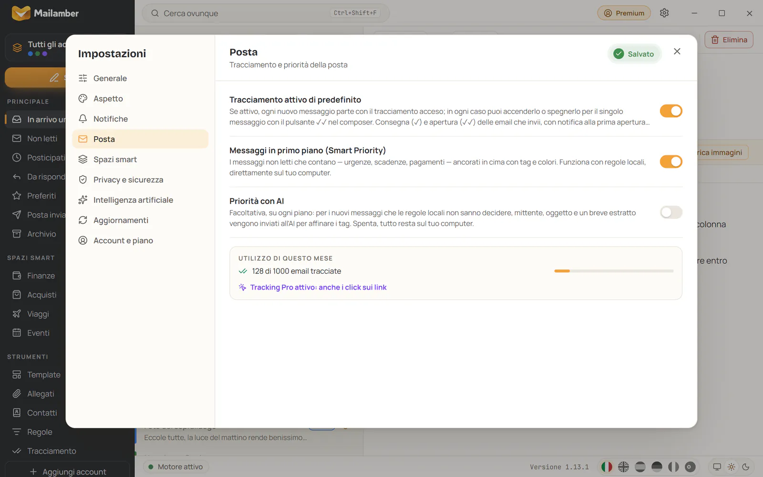This screenshot has height=477, width=763.
Task: Click the Salvato status badge
Action: tap(634, 54)
